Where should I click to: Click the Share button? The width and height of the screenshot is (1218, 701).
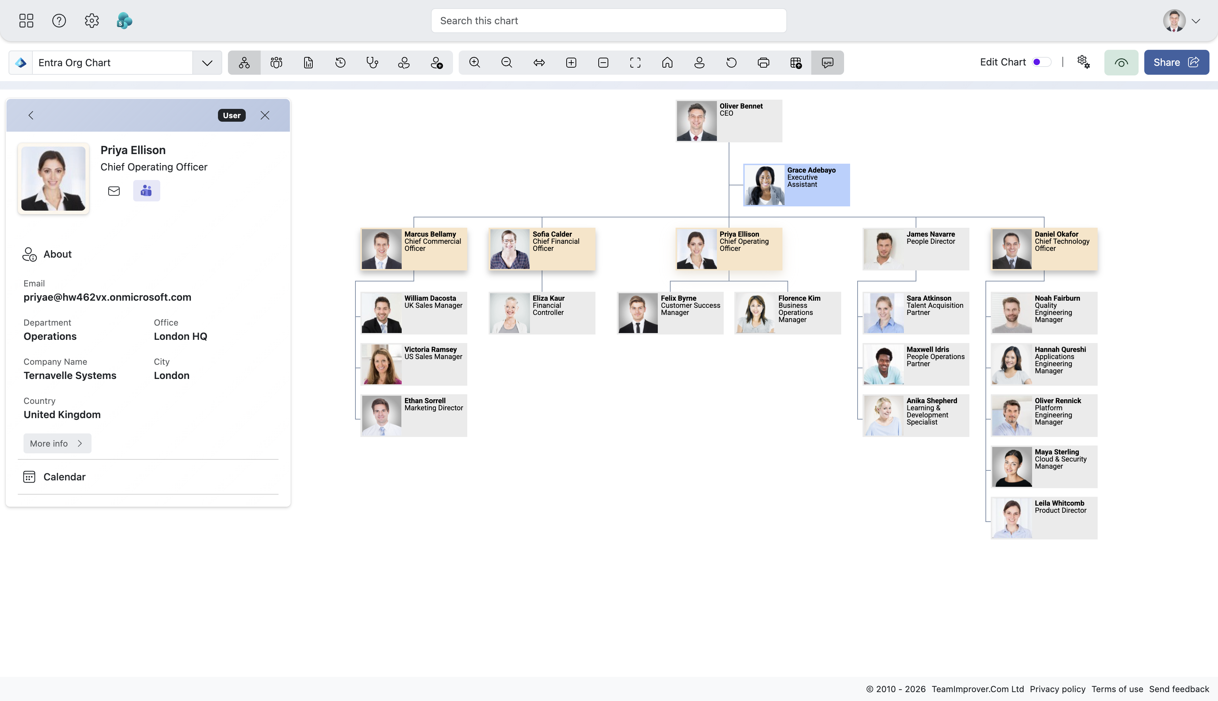[1176, 63]
